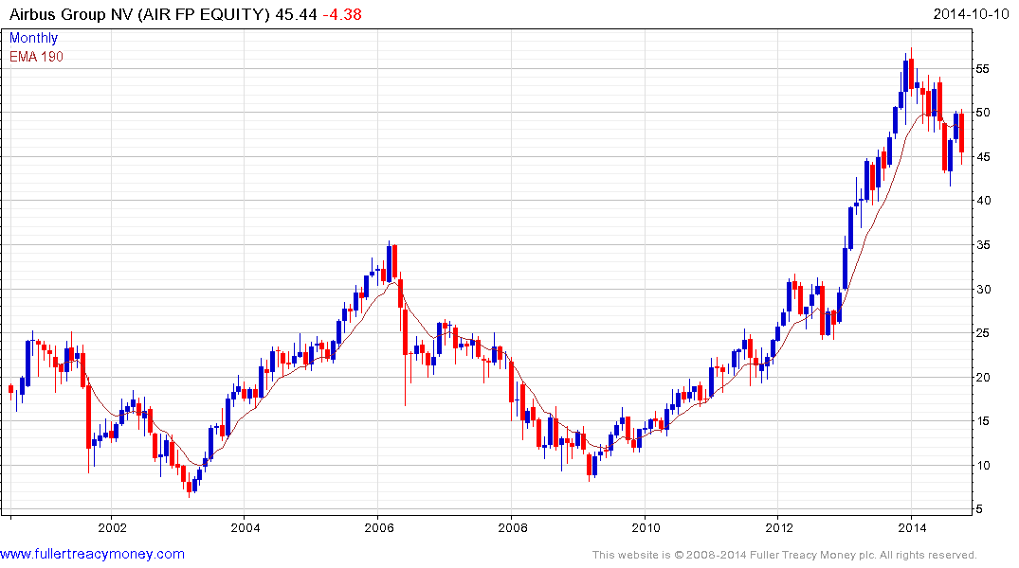Click the 2004 x-axis label
1019x568 pixels.
[245, 527]
